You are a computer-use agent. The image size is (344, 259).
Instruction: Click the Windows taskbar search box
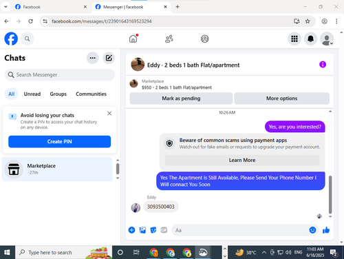click(63, 252)
